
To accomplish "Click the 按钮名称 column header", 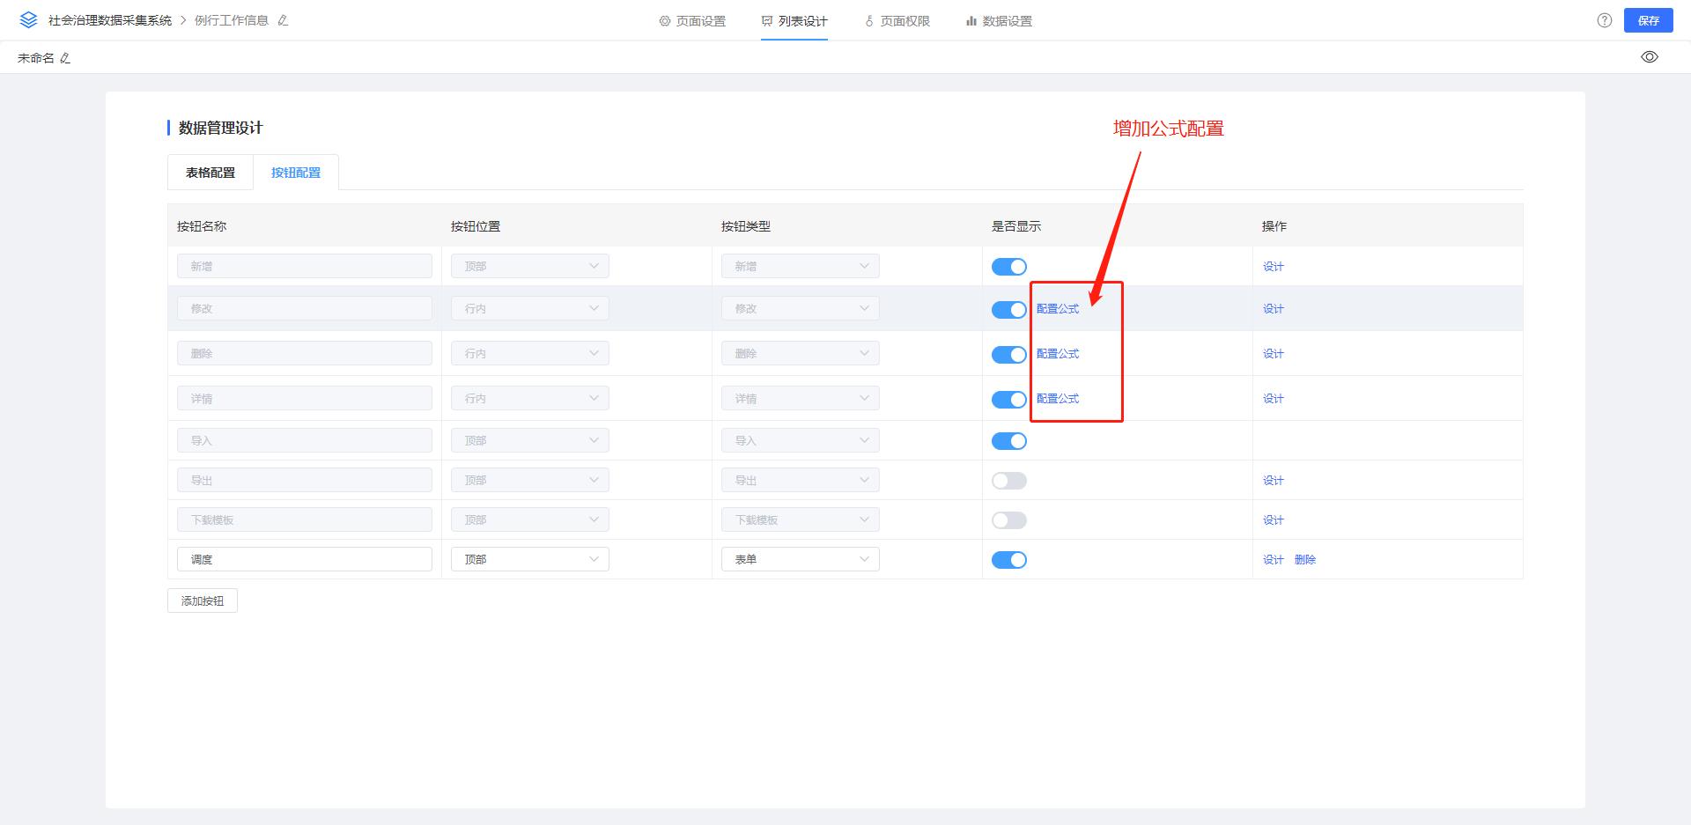I will point(202,226).
